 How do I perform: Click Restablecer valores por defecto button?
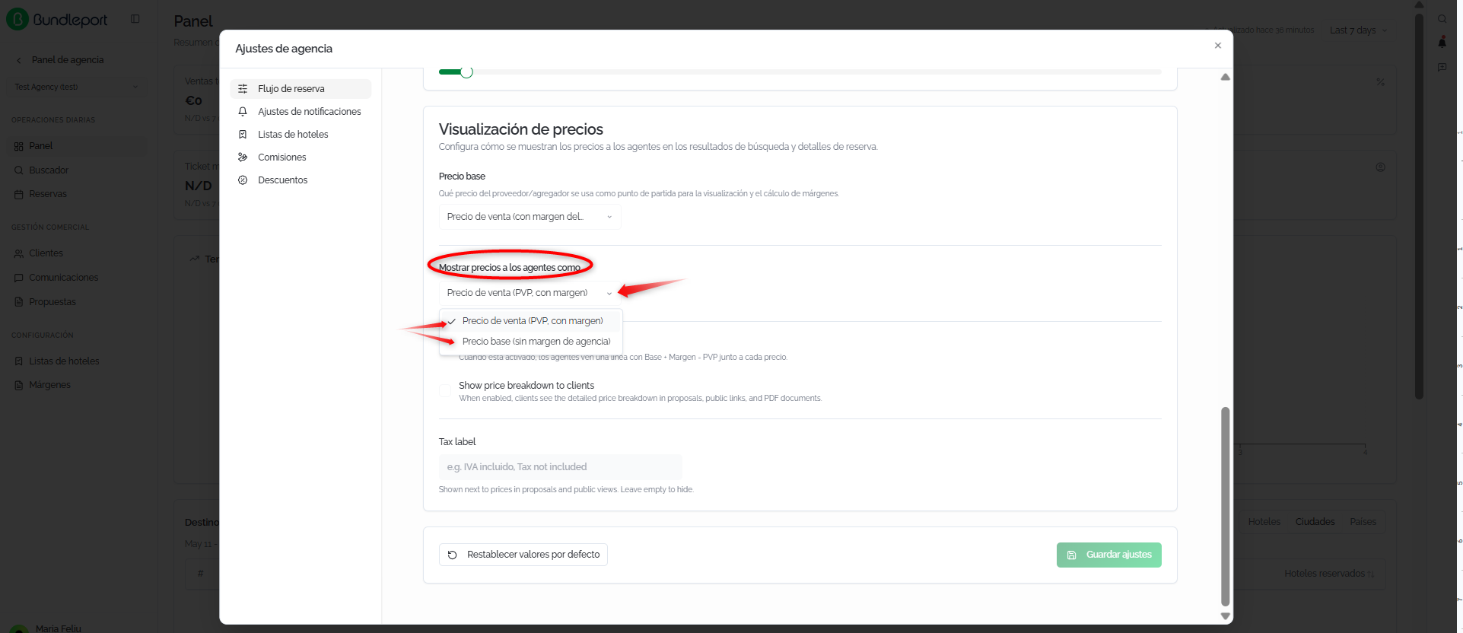point(523,555)
